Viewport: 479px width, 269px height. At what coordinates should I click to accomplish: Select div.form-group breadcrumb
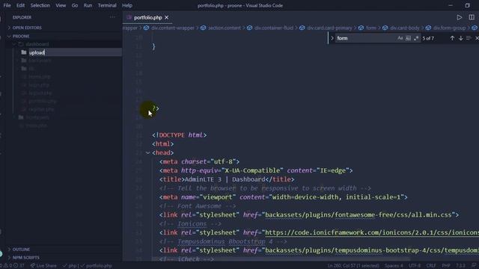449,28
